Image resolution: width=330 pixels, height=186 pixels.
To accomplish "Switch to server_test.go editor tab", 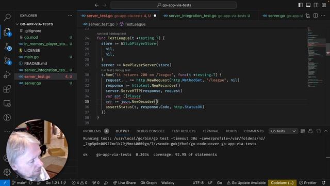I will [x=119, y=16].
